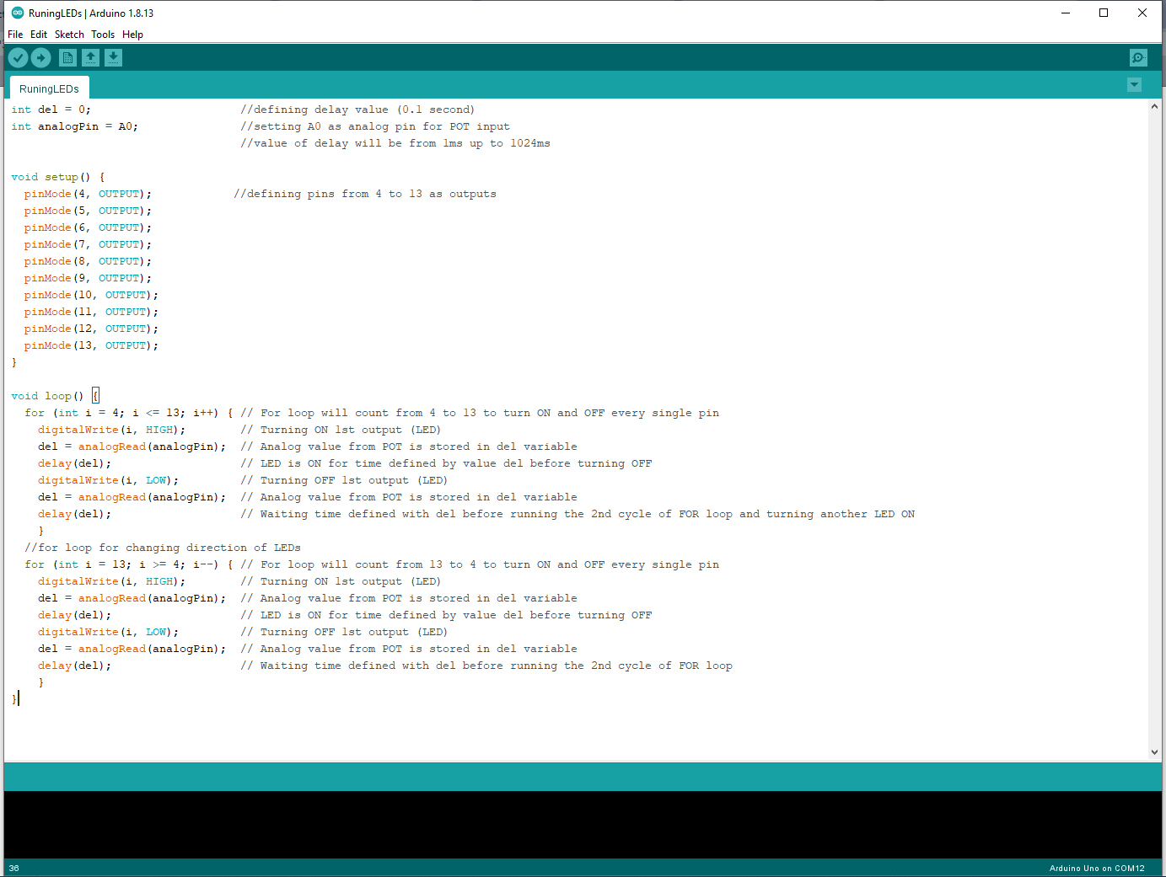Create a new sketch with the New icon

click(67, 57)
